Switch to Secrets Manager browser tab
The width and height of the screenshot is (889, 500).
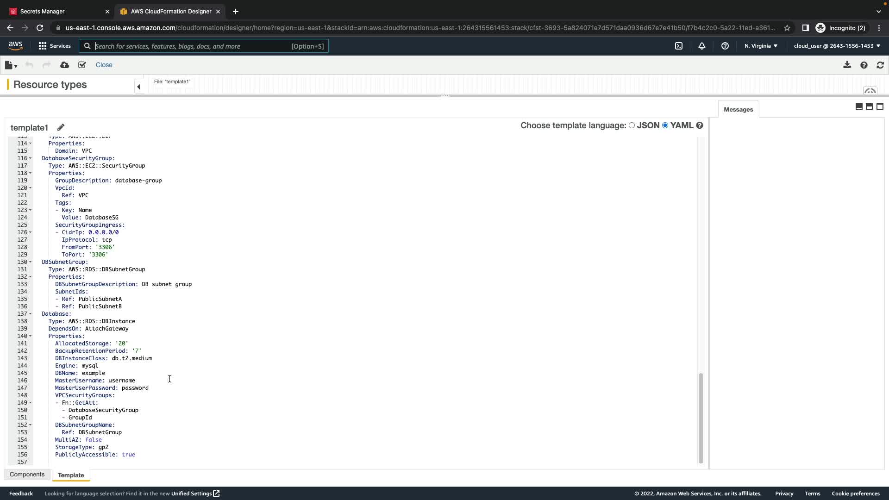43,11
